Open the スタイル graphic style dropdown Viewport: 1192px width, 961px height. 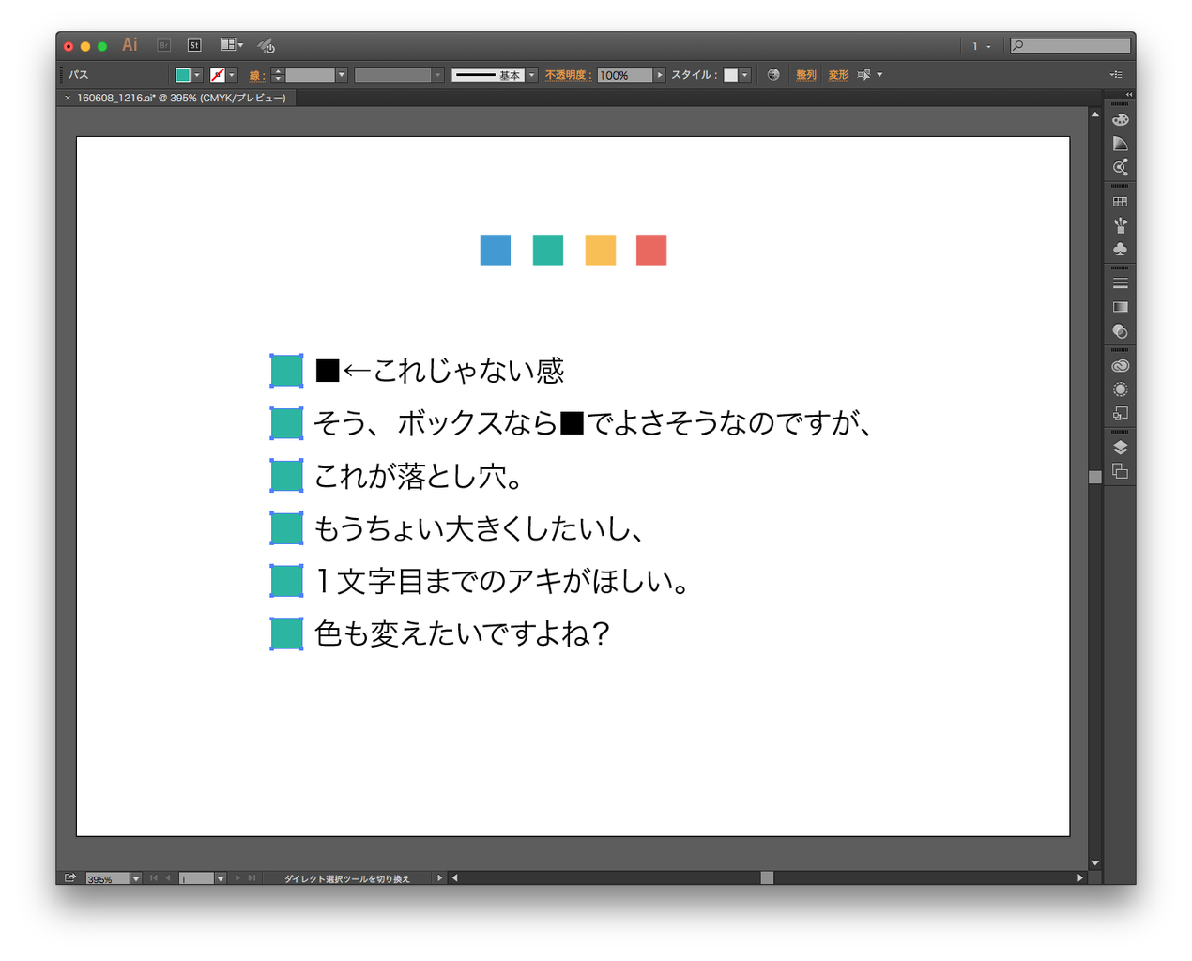(x=745, y=75)
